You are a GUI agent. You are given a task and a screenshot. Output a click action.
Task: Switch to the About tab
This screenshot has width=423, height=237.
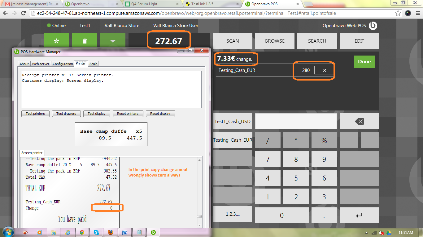[x=24, y=64]
